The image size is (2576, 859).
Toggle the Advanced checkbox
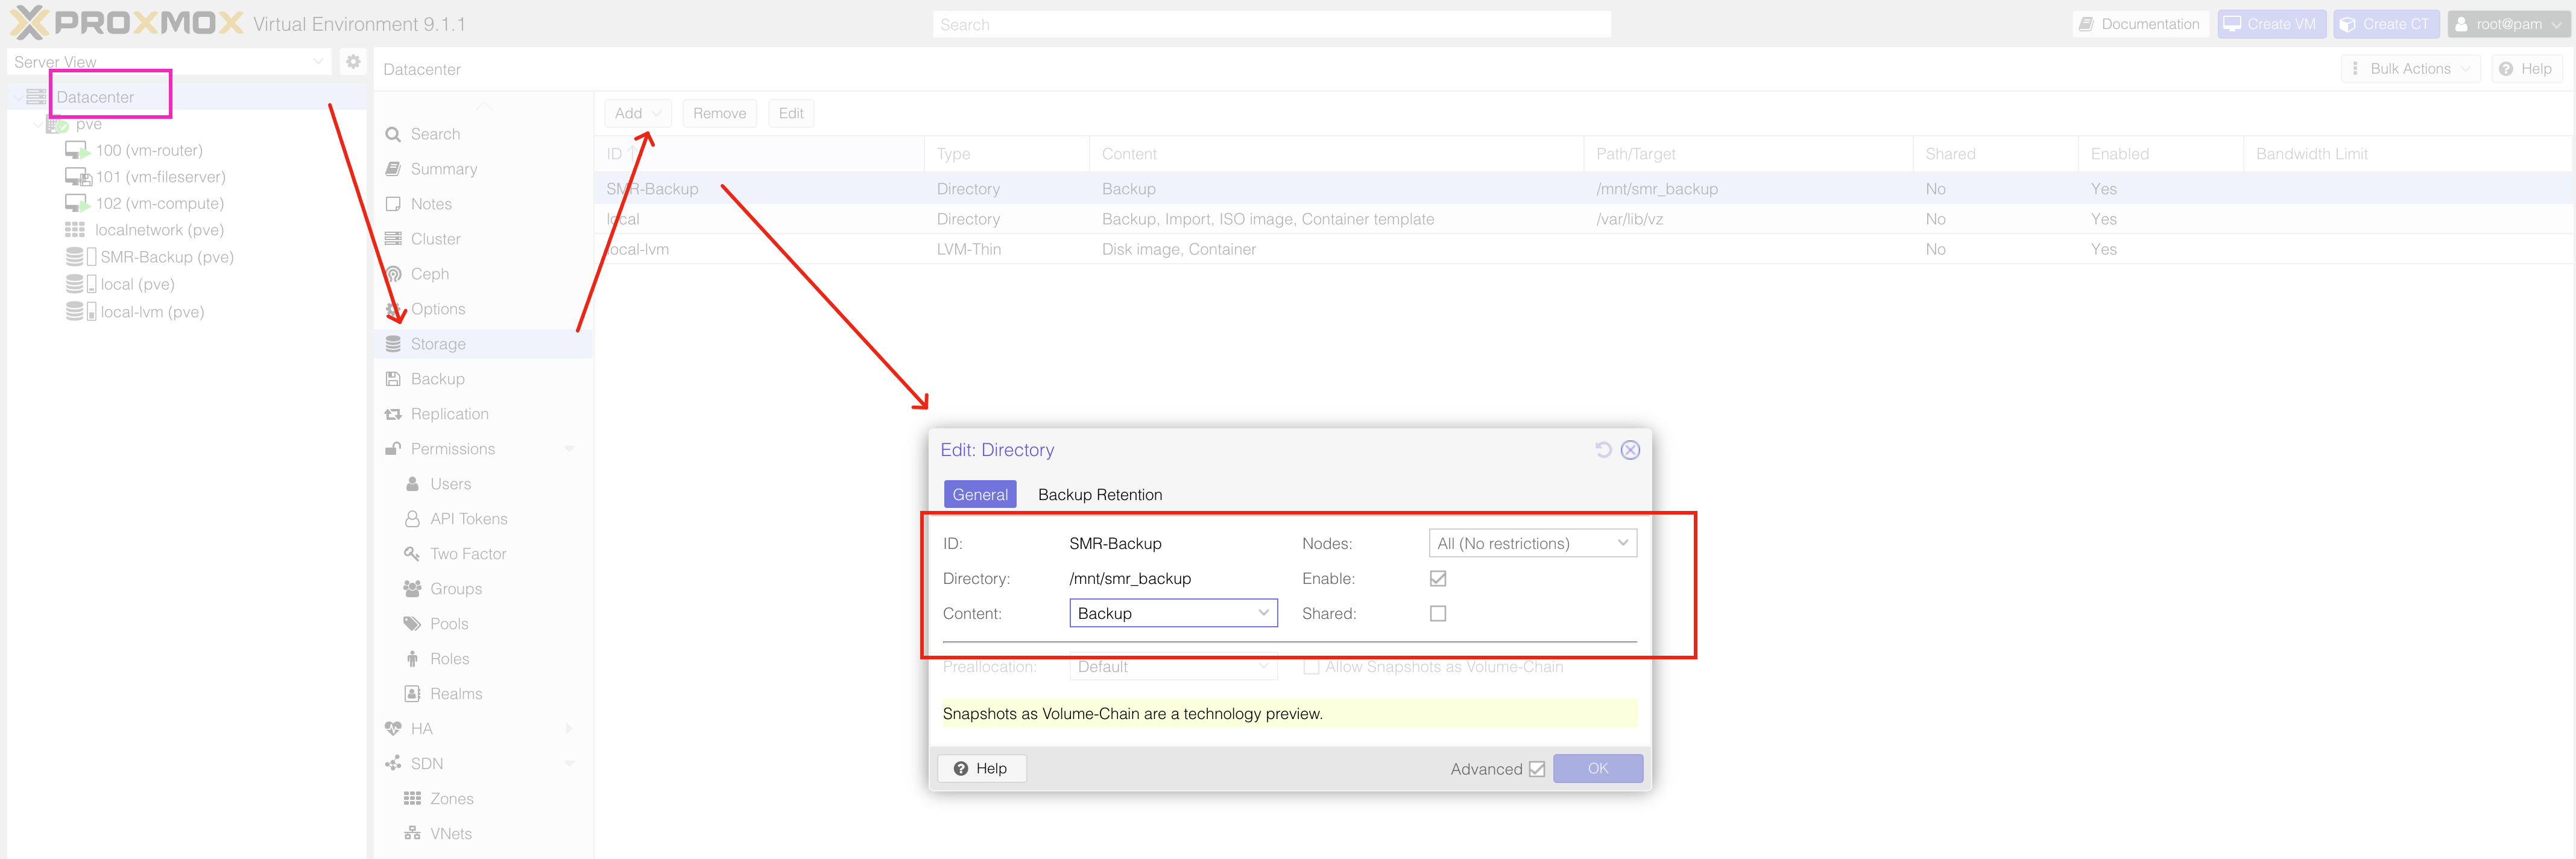click(x=1536, y=769)
